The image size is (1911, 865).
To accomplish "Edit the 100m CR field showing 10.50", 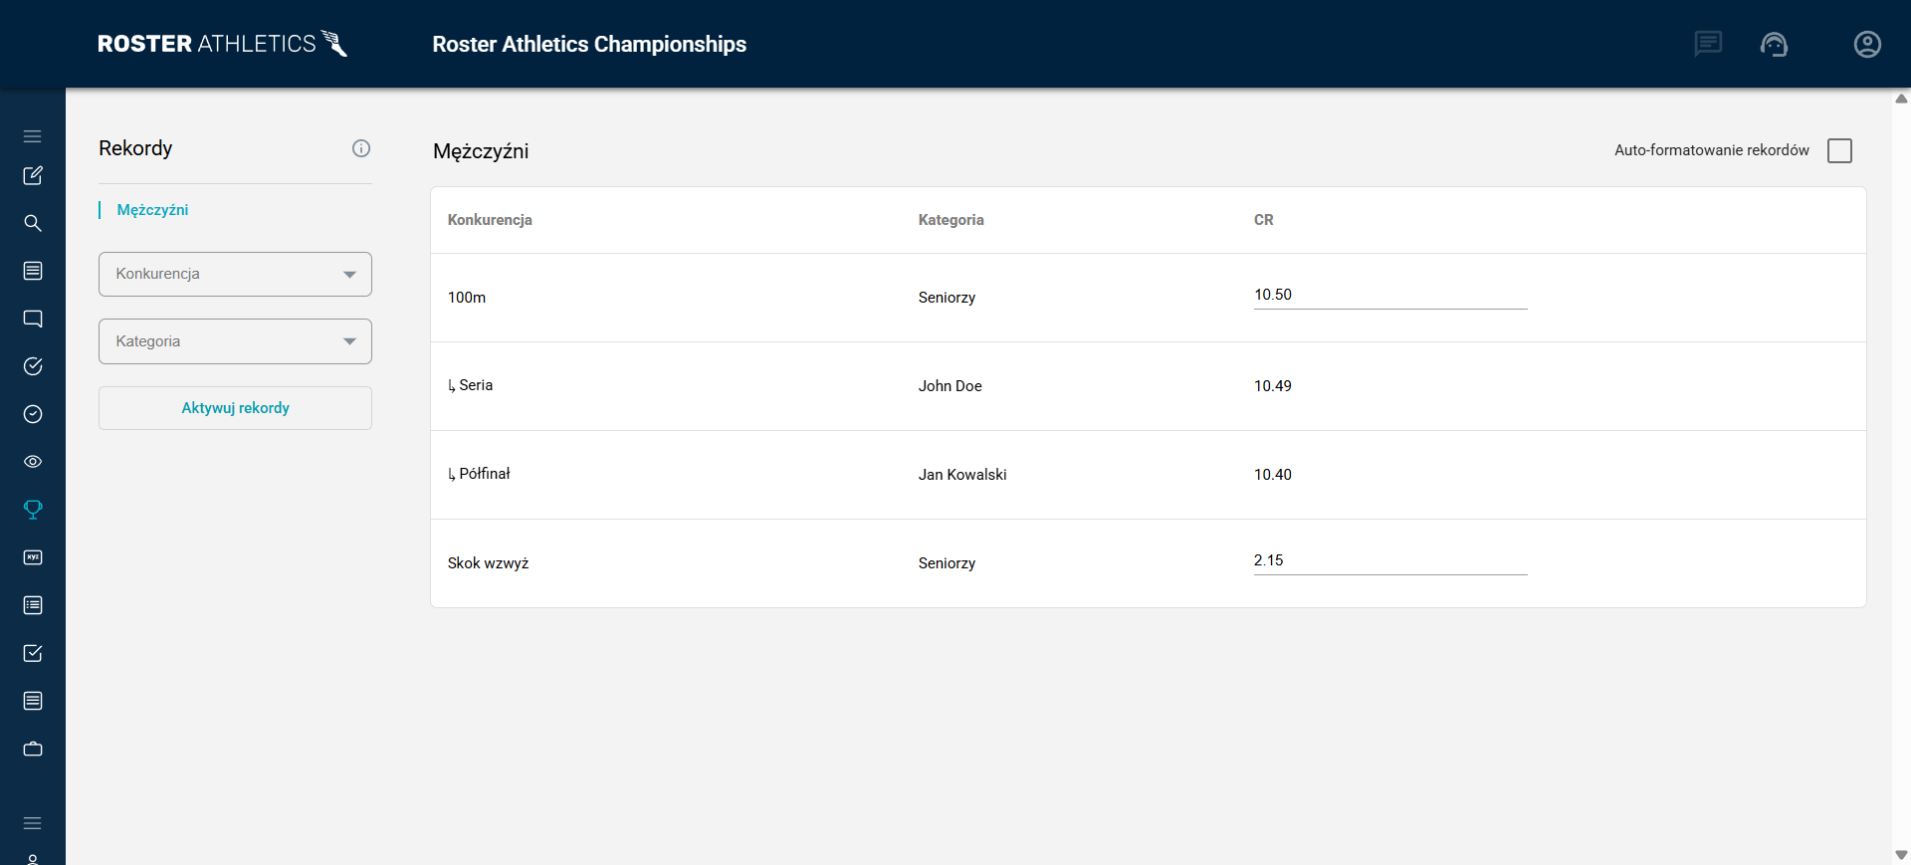I will (x=1389, y=295).
